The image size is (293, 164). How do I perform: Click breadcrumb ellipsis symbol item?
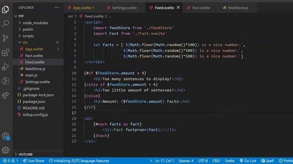[x=110, y=16]
